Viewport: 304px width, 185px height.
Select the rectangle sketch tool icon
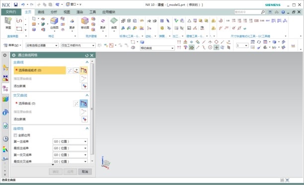click(19, 29)
